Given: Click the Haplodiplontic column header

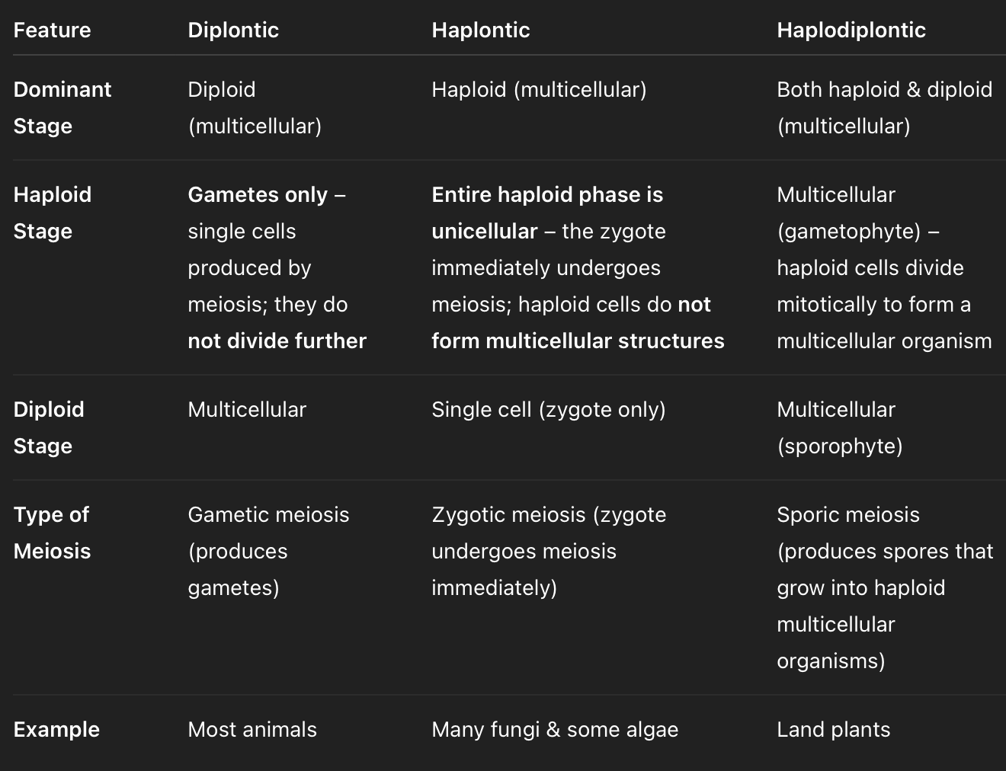Looking at the screenshot, I should (851, 30).
